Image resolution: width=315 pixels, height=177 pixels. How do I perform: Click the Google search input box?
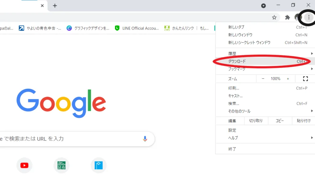(71, 139)
